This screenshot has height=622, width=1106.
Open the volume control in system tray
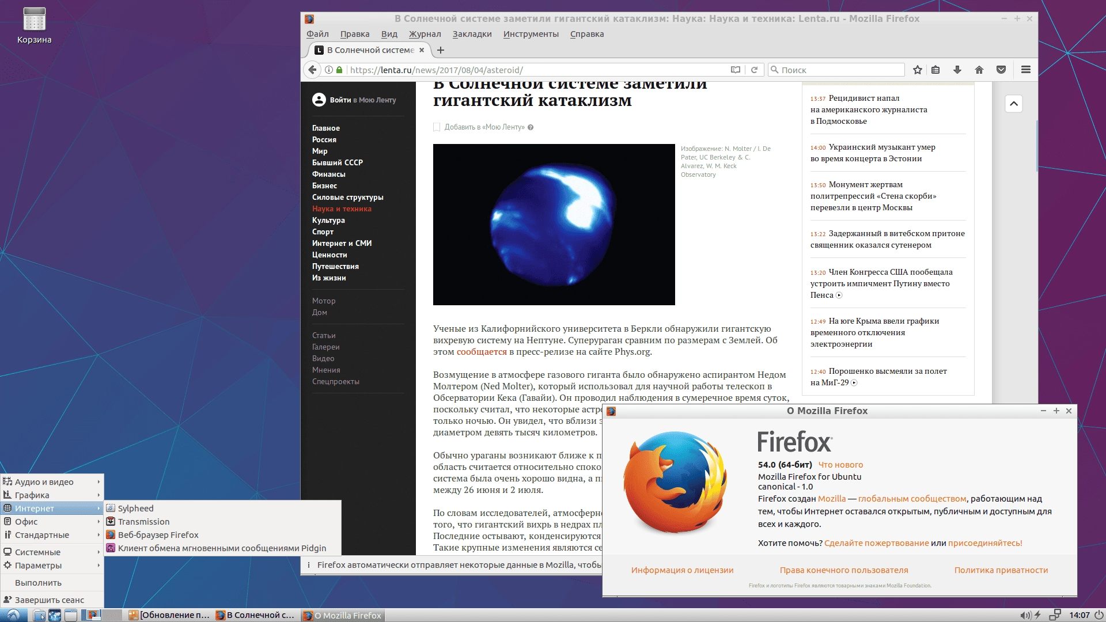point(1025,615)
